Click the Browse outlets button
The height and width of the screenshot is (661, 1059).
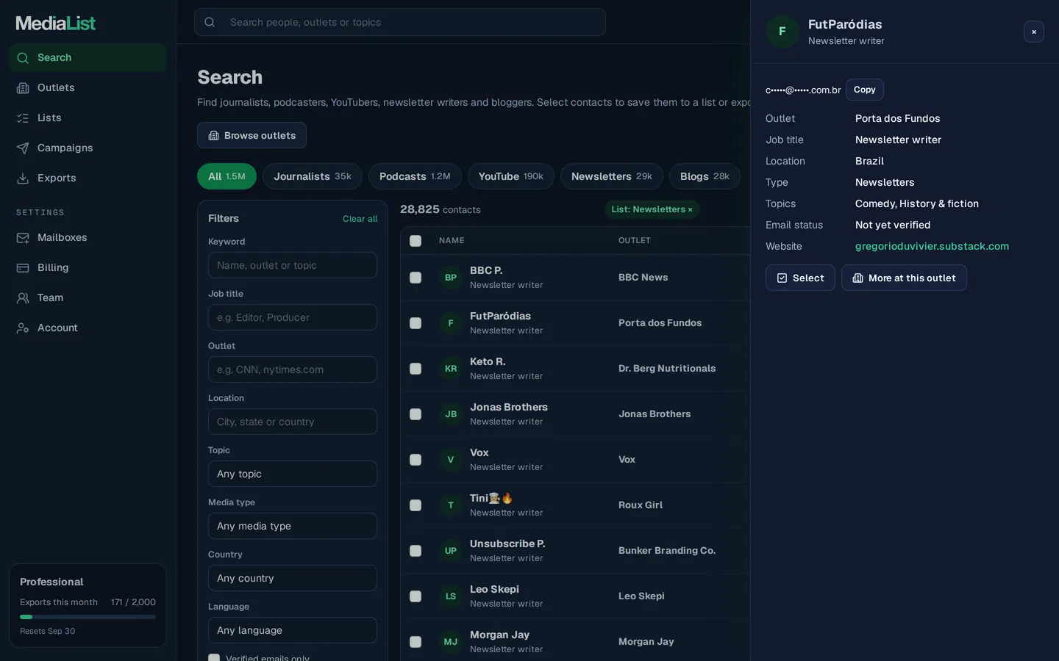coord(252,135)
